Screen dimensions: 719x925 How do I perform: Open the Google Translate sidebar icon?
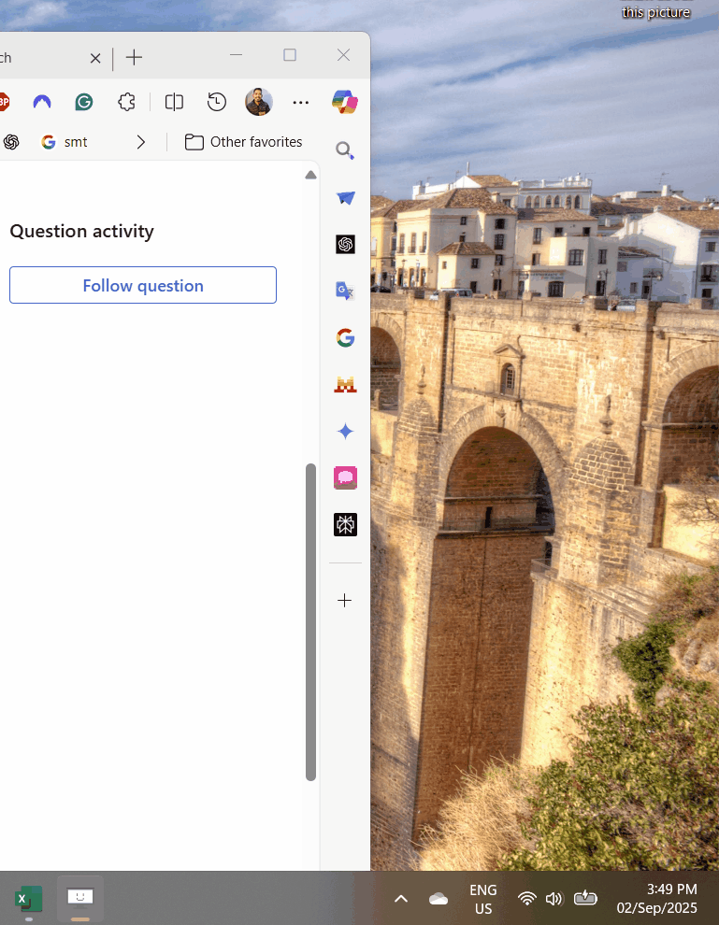tap(345, 291)
